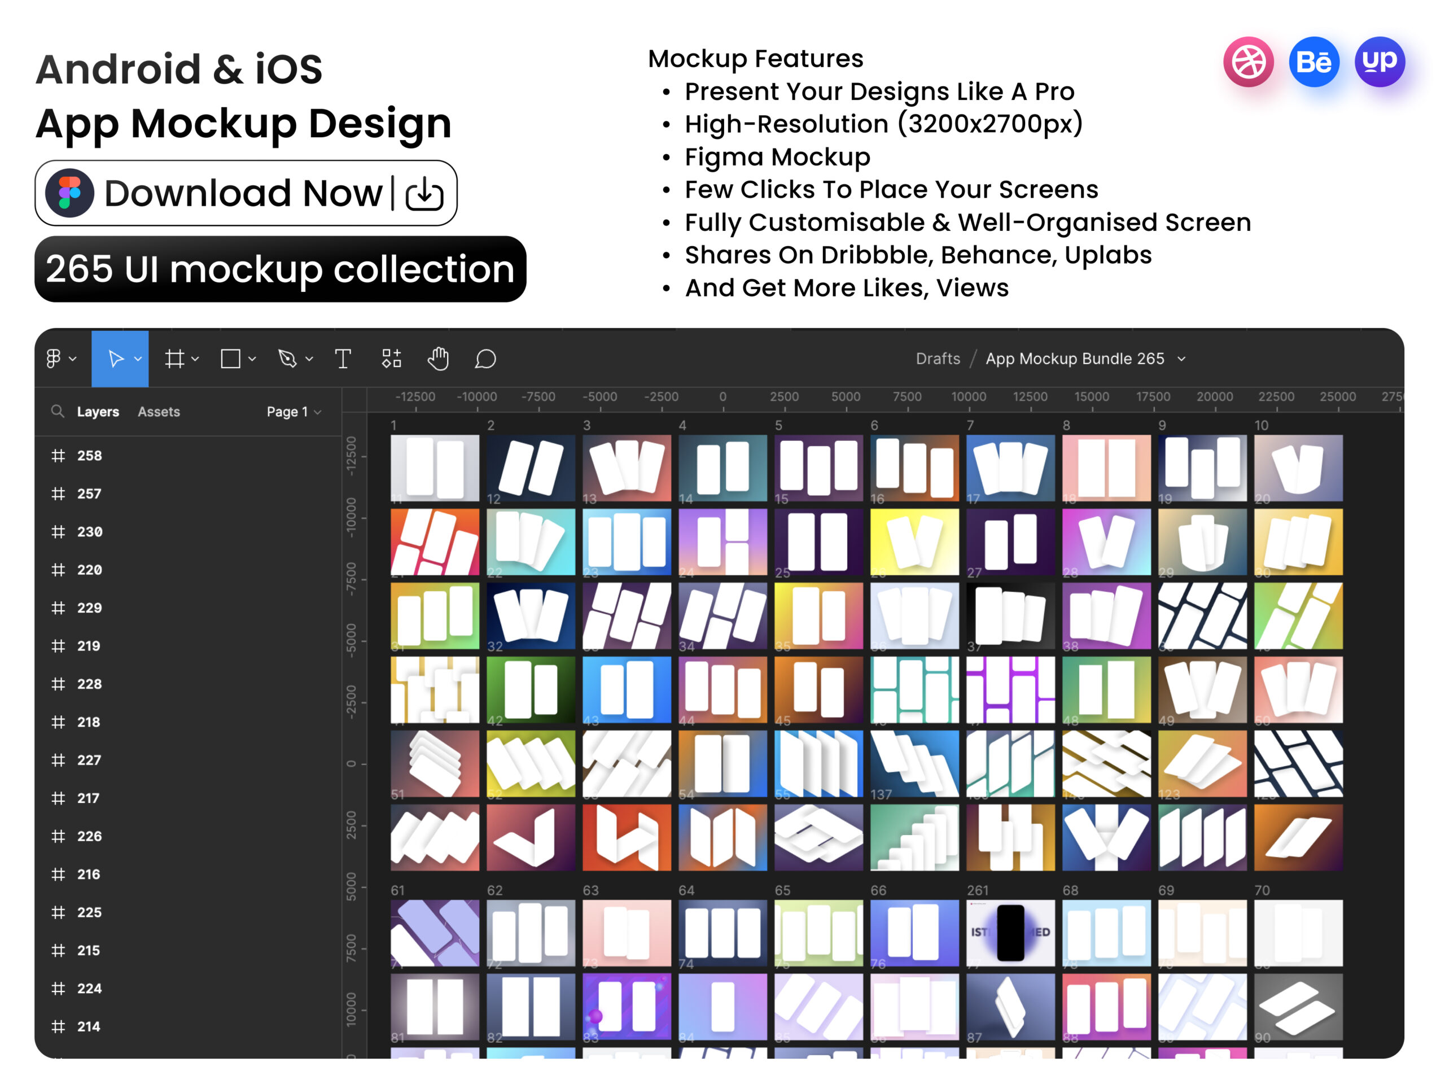Click the Behance logo icon

point(1313,62)
